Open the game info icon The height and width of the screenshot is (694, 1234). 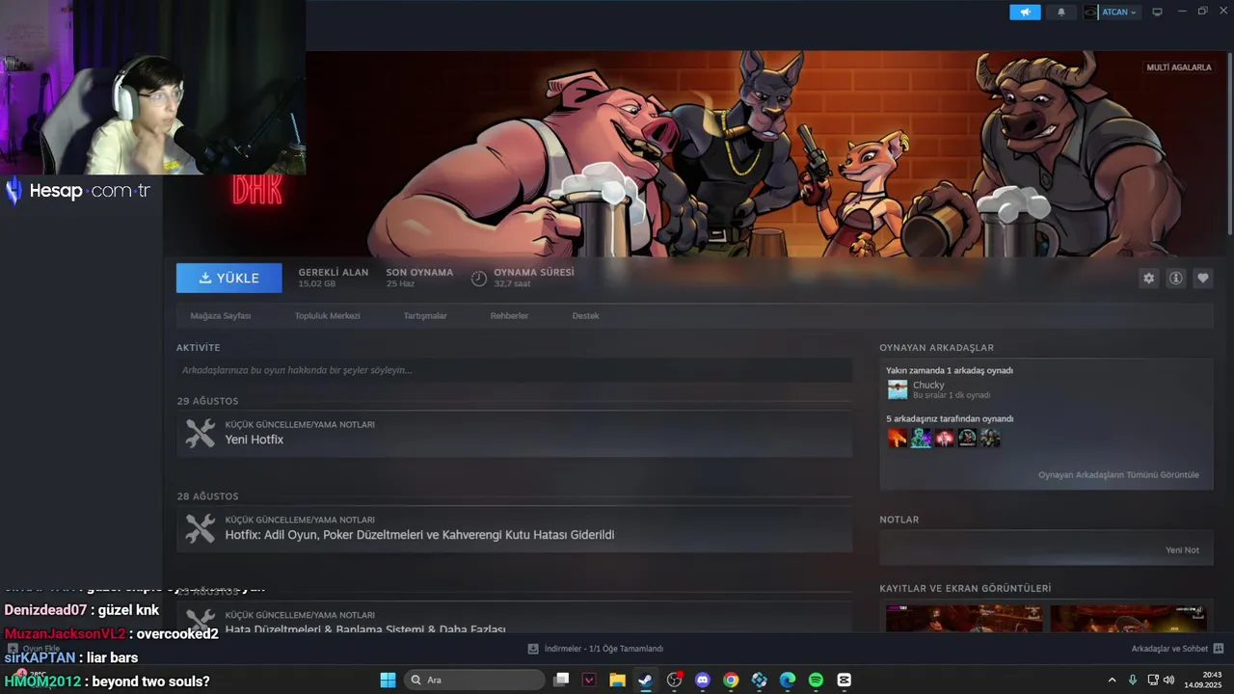[1176, 278]
